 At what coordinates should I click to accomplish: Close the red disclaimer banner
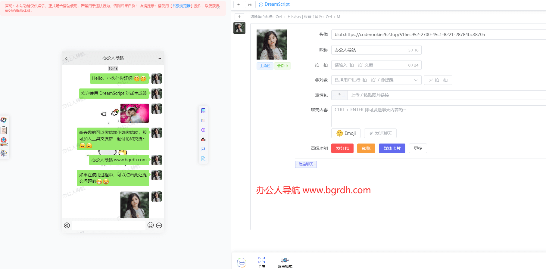point(219,7)
